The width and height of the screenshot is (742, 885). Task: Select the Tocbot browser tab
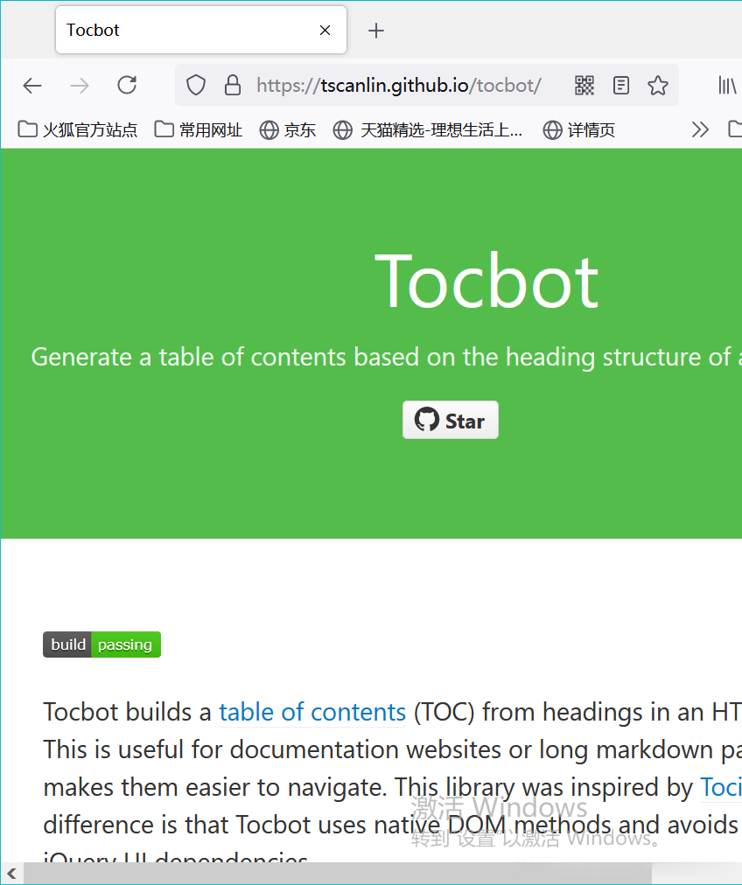(201, 30)
